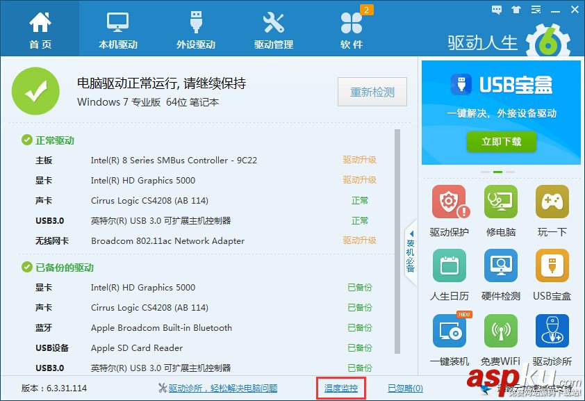Screen dimensions: 585x401
Task: Click 已备份 for Apple SD Card Reader
Action: tap(360, 347)
